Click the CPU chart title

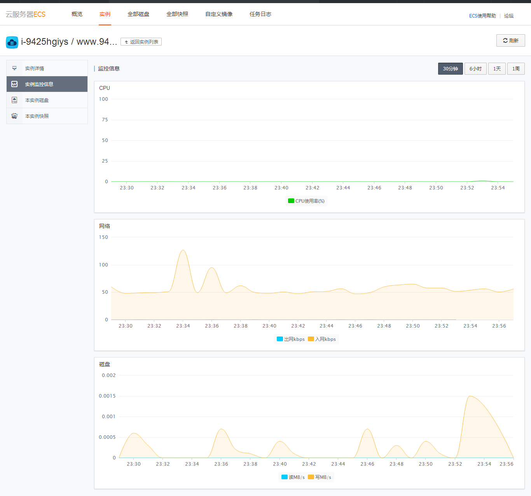point(105,88)
